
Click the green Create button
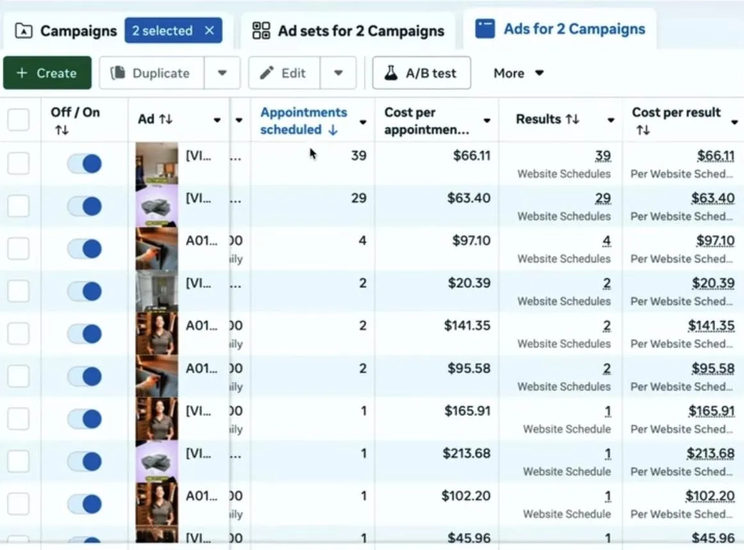(47, 73)
